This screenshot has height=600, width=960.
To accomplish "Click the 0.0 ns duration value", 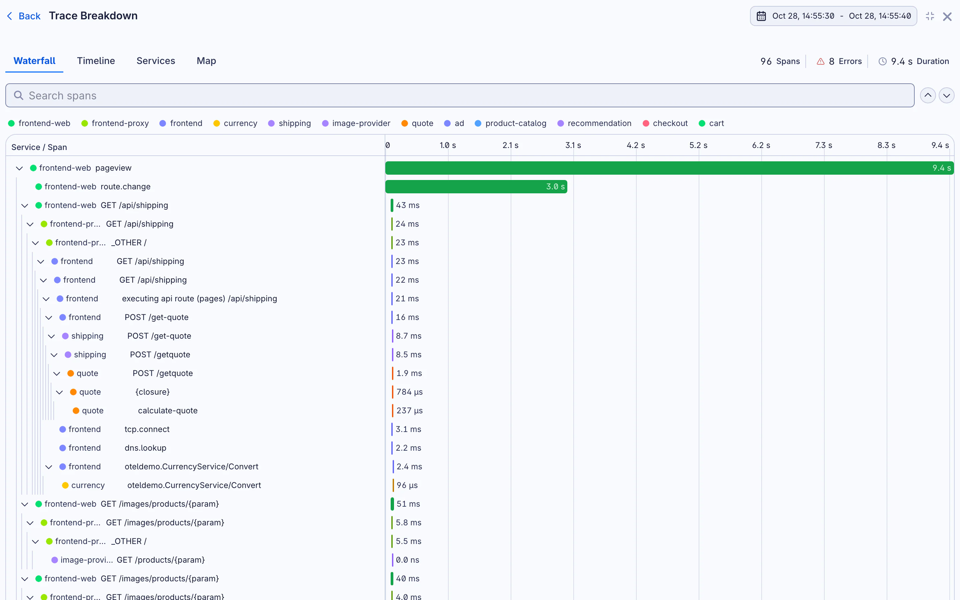I will click(x=407, y=560).
